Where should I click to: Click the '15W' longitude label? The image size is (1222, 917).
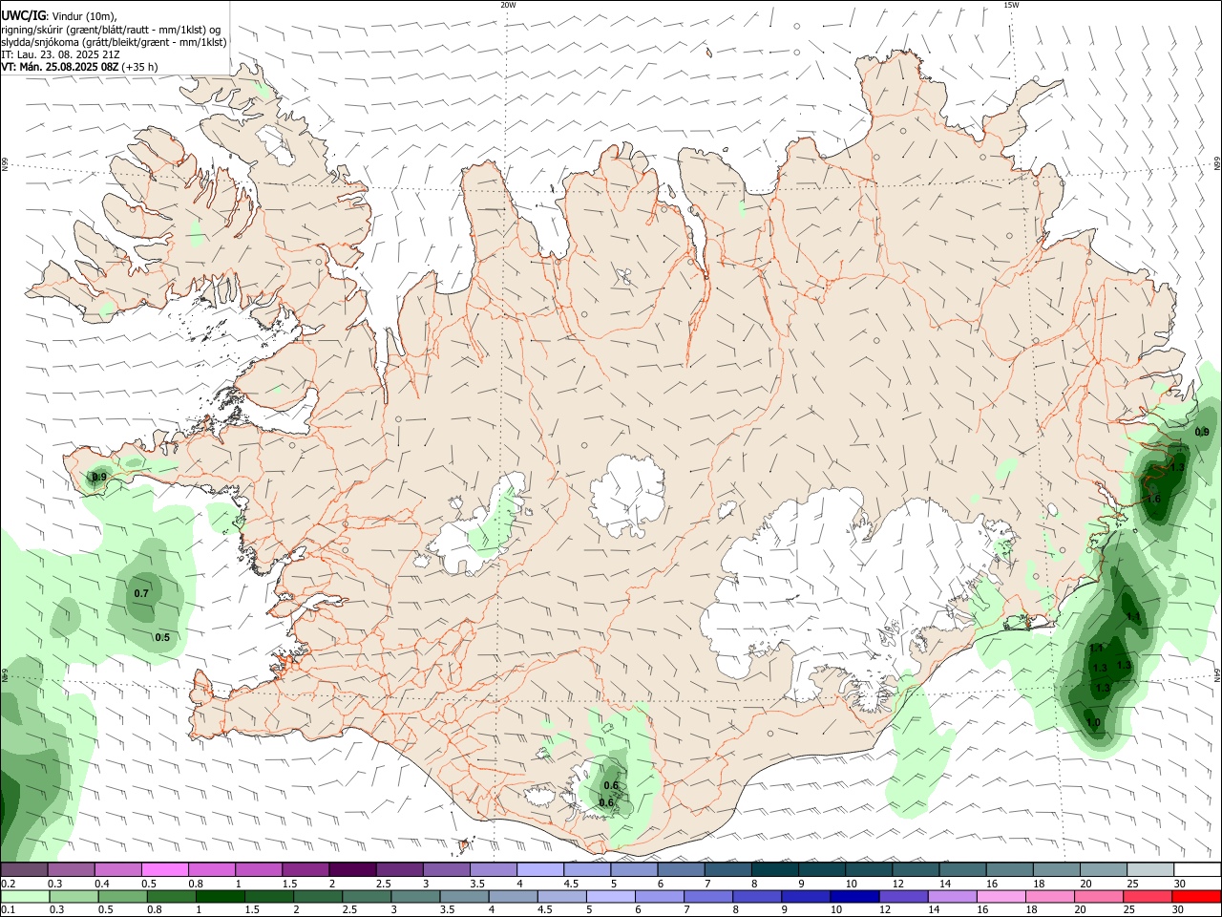(1011, 5)
